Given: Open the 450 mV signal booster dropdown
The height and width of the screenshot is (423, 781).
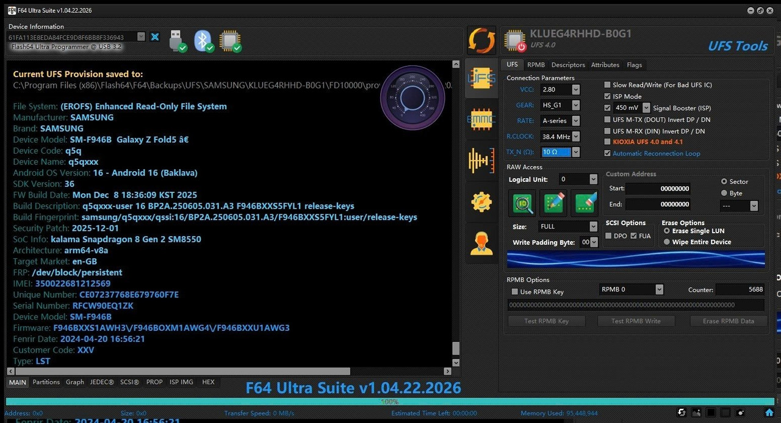Looking at the screenshot, I should pyautogui.click(x=647, y=107).
